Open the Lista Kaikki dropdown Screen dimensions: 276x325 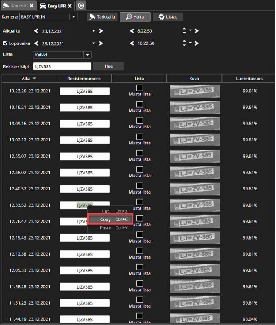pos(87,55)
